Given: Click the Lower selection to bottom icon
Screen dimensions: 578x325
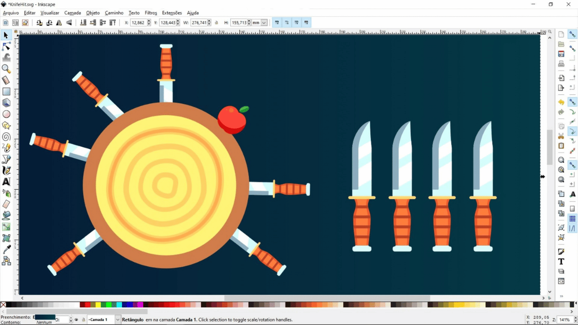Looking at the screenshot, I should [x=83, y=23].
